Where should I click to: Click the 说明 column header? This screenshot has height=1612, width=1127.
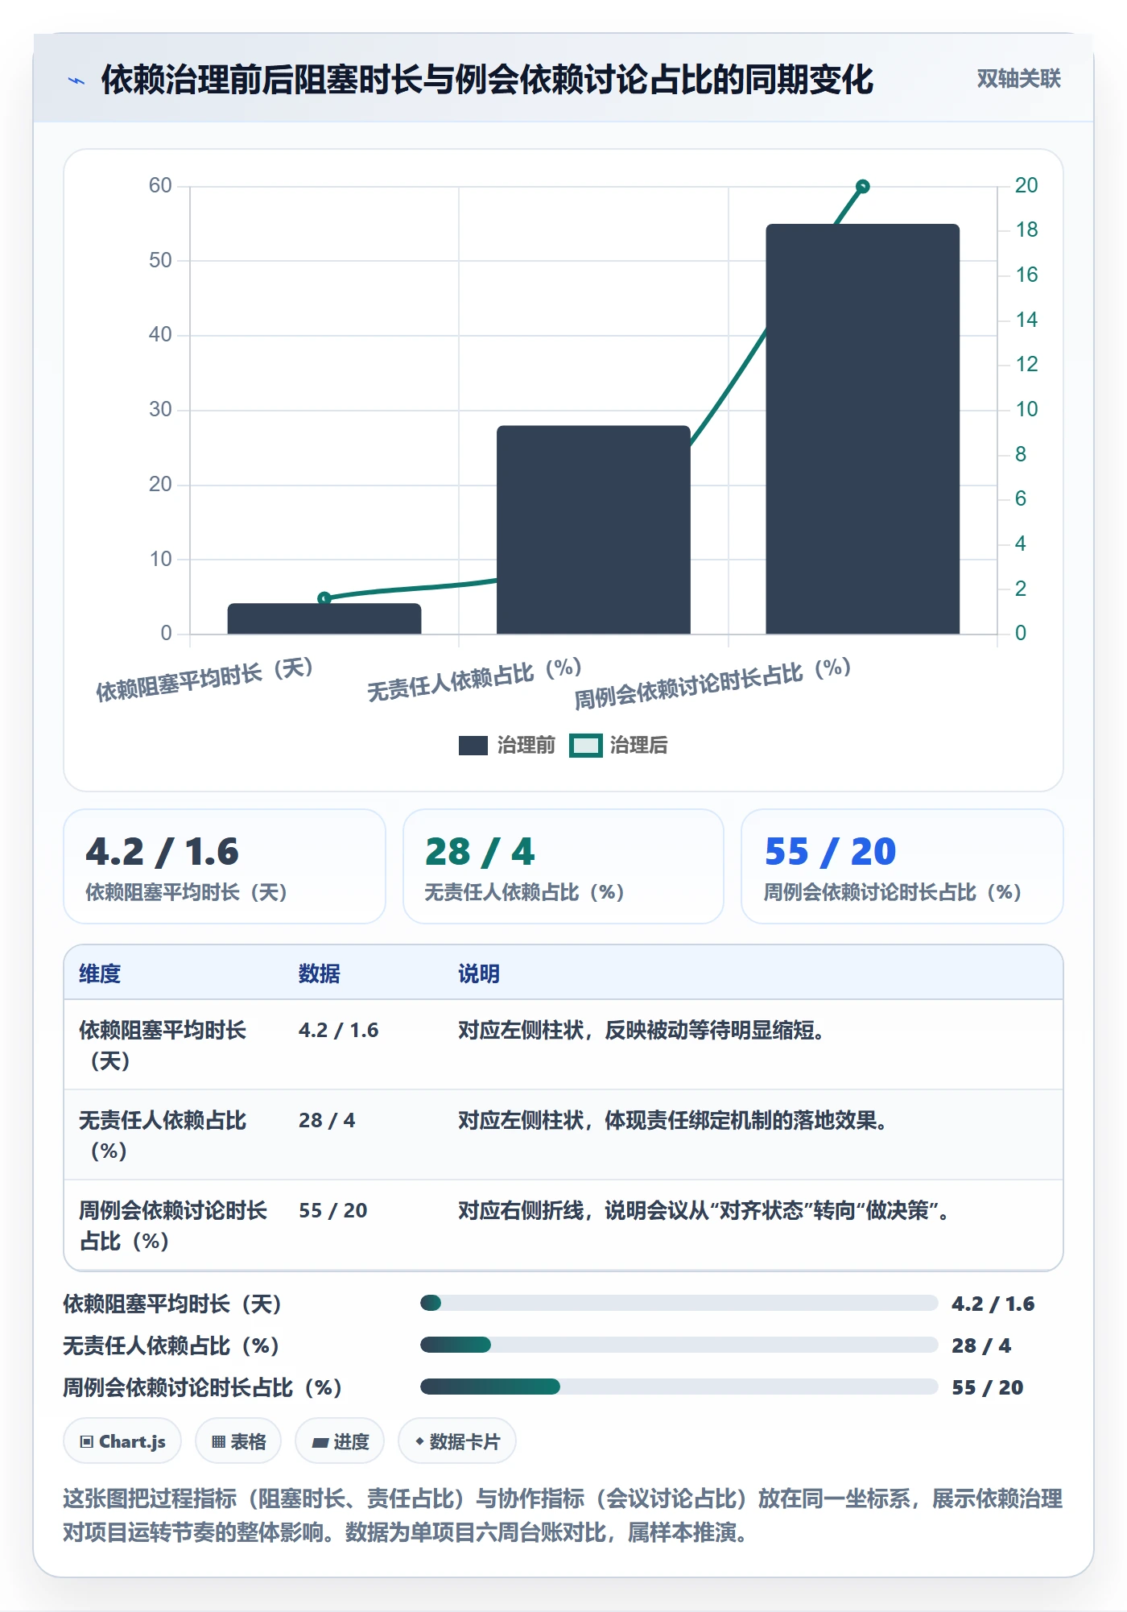click(x=479, y=973)
